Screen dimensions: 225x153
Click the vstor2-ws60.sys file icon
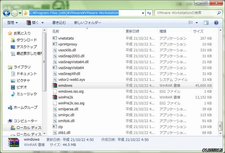(x=55, y=80)
